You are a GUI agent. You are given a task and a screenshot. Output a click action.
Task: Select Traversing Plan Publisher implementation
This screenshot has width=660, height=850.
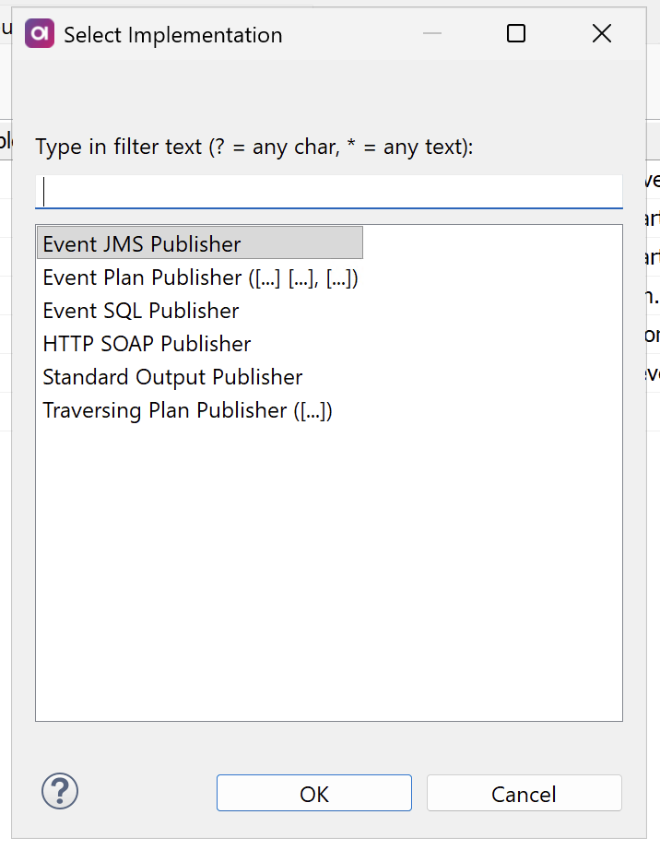coord(188,409)
